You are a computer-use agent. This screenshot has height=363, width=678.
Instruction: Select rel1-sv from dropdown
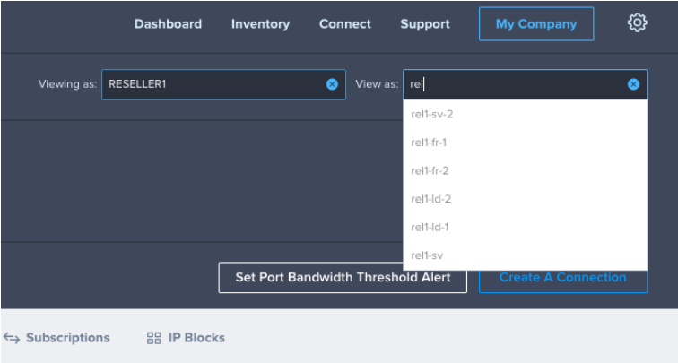click(x=525, y=255)
